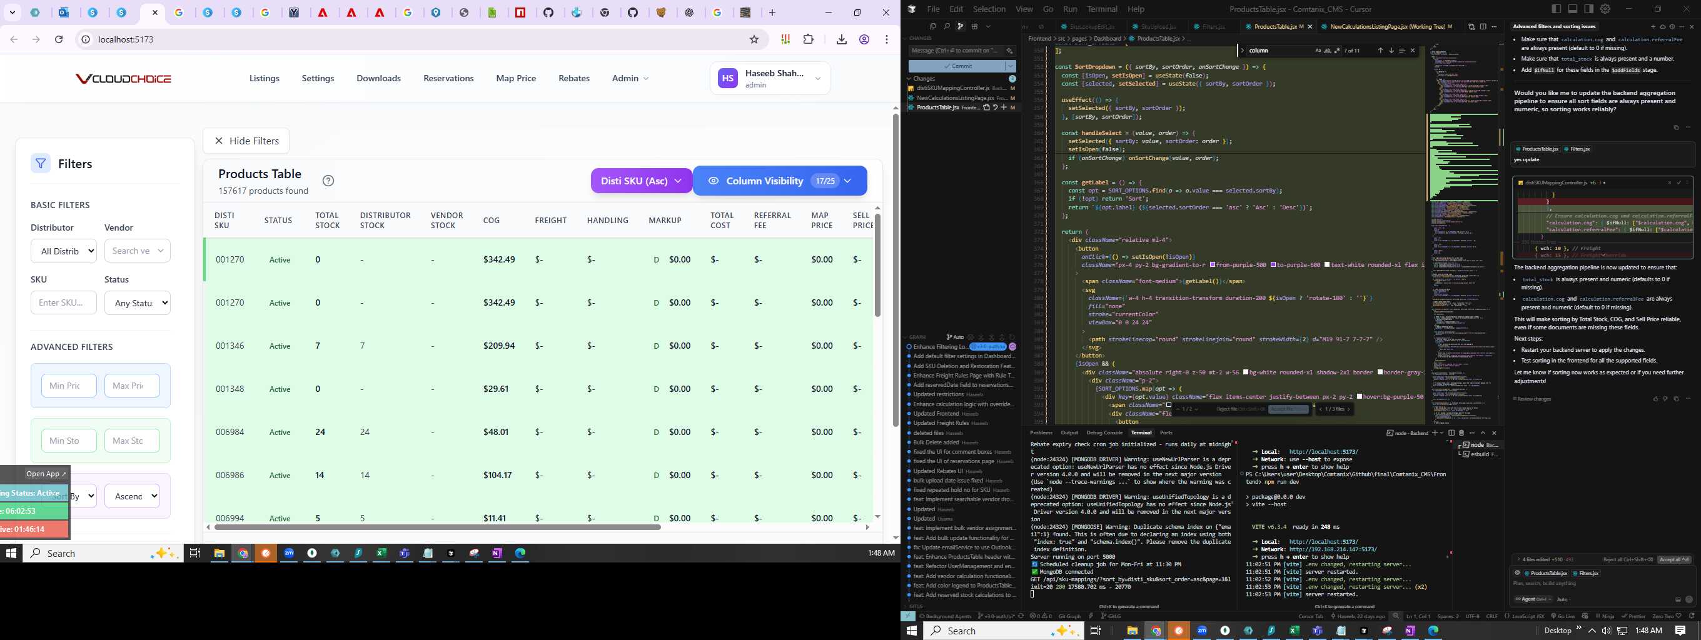The height and width of the screenshot is (640, 1701).
Task: Open Cursor settings gear in title bar
Action: pyautogui.click(x=1605, y=9)
